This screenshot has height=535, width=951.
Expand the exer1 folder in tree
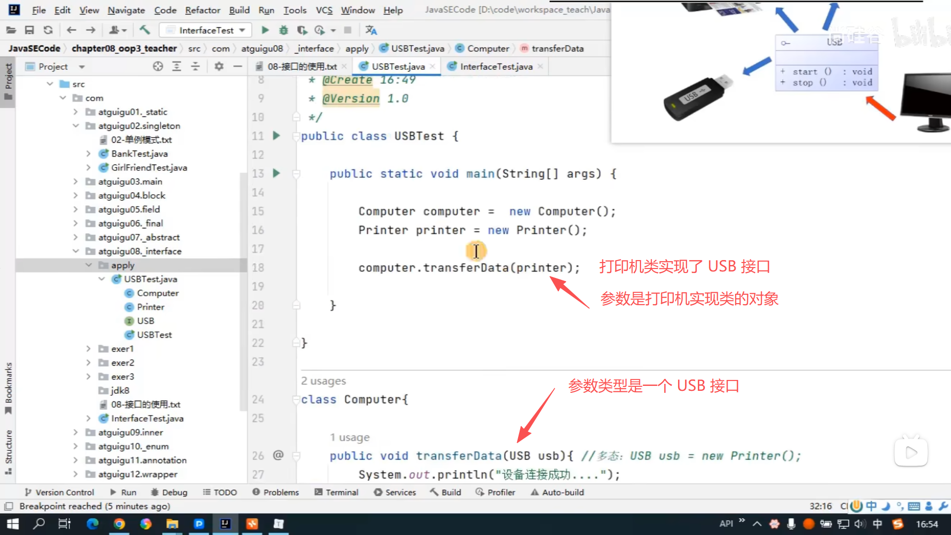pyautogui.click(x=89, y=349)
